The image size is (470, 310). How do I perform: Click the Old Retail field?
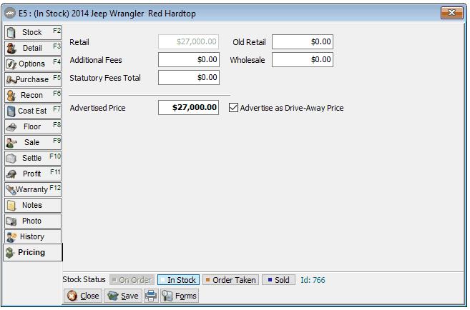pyautogui.click(x=303, y=42)
